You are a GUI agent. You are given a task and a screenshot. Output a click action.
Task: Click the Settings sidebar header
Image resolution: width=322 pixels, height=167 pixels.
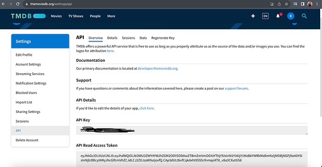click(x=40, y=41)
